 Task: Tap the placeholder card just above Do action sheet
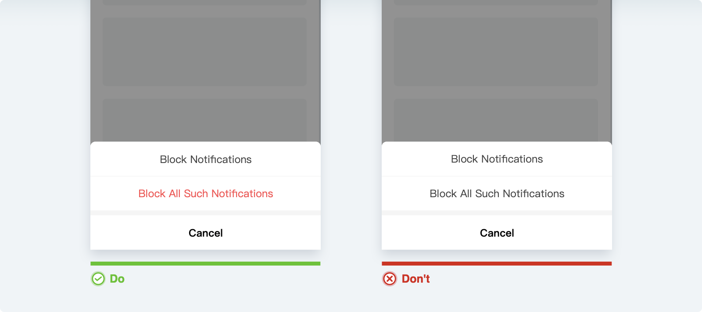[204, 120]
